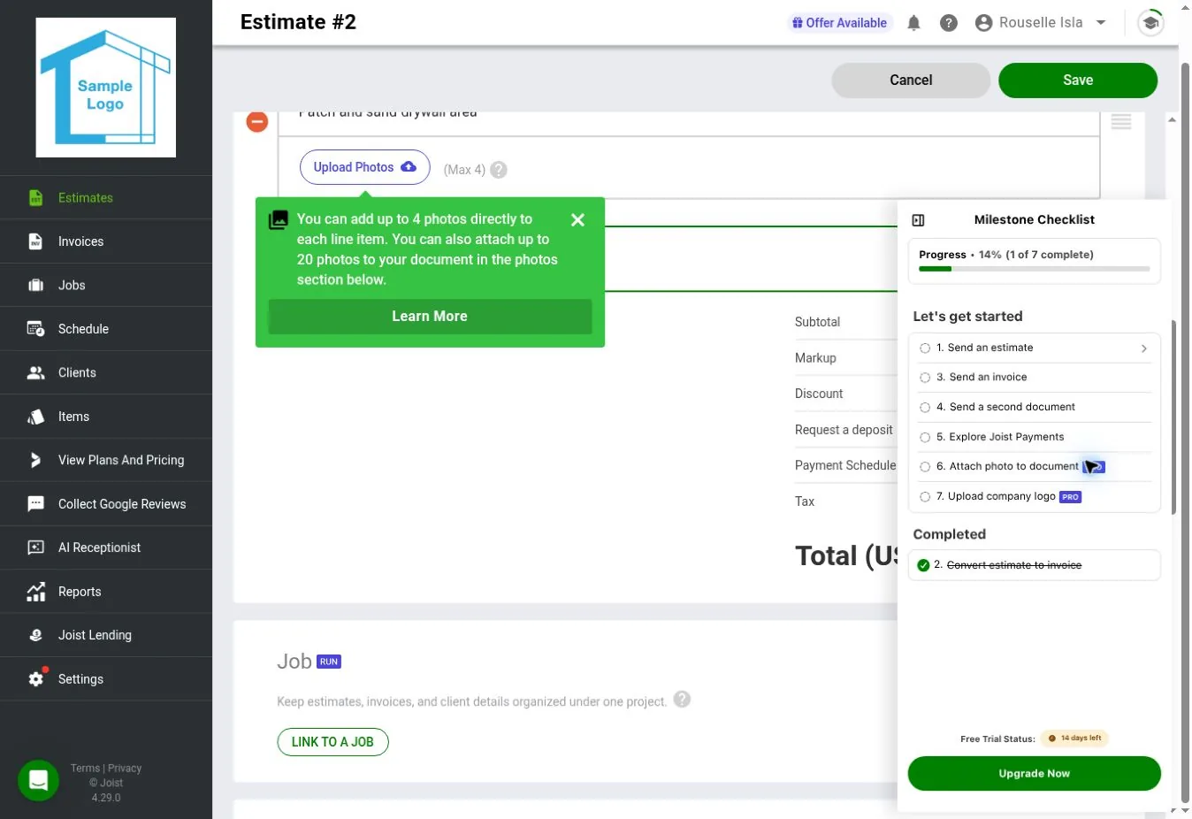This screenshot has height=819, width=1192.
Task: Select checklist item Send an estimate
Action: [x=1034, y=348]
